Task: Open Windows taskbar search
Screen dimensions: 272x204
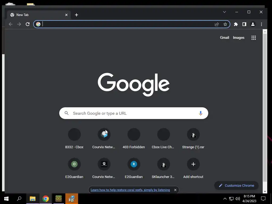Action: (x=19, y=199)
